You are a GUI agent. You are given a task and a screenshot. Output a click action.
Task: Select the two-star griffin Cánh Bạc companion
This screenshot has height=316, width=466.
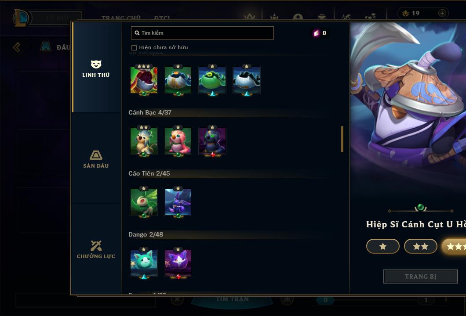144,141
